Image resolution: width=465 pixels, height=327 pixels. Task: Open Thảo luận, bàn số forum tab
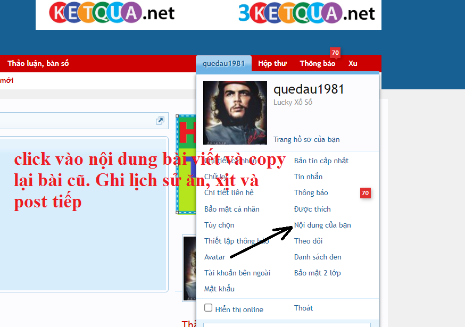coord(38,63)
